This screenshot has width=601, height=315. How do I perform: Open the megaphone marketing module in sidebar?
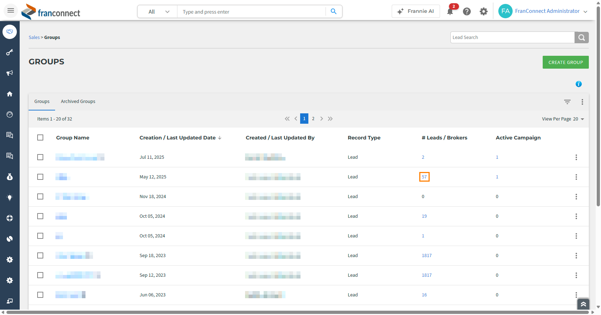pos(10,73)
